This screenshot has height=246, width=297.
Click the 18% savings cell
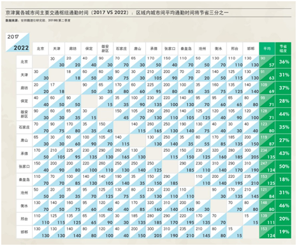coord(283,180)
